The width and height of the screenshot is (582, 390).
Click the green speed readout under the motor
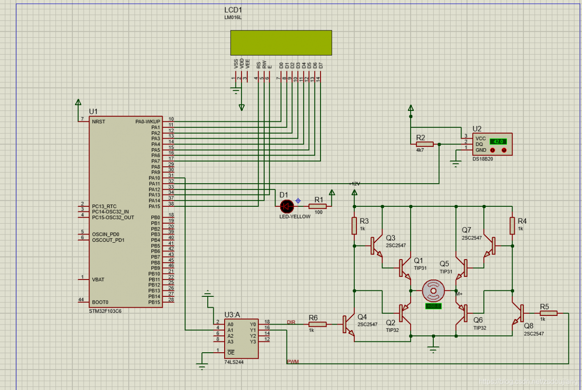(x=433, y=306)
